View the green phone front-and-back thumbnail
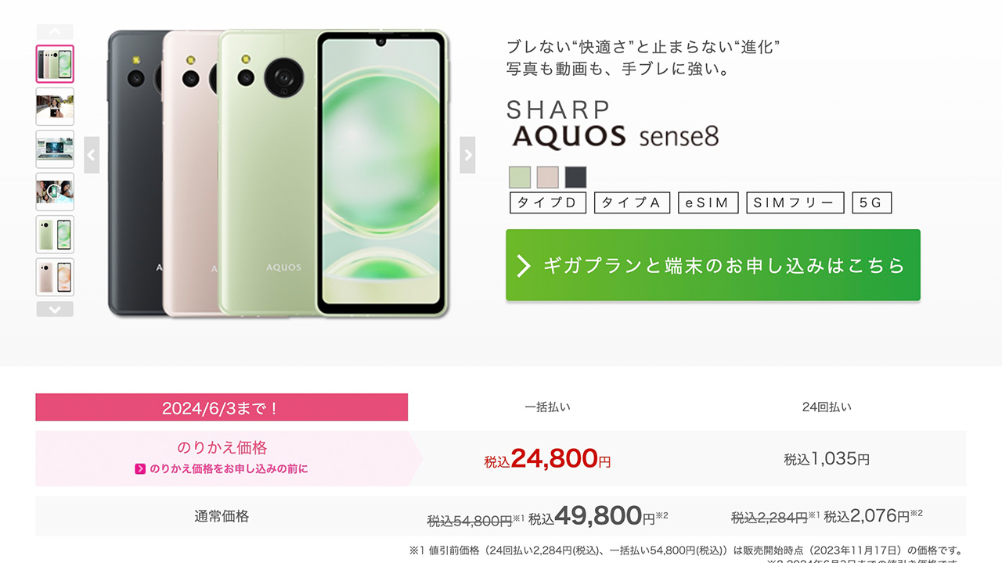This screenshot has height=563, width=1002. click(55, 234)
